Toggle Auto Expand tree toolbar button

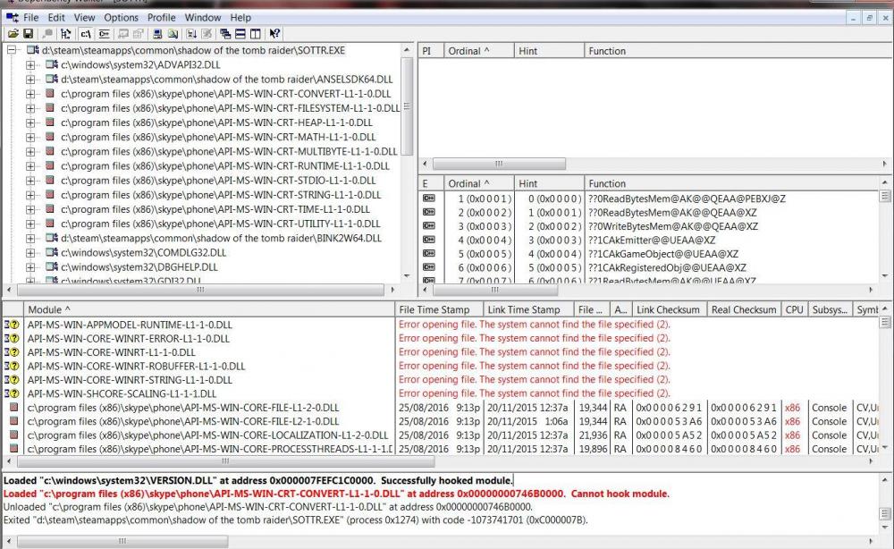click(x=66, y=34)
